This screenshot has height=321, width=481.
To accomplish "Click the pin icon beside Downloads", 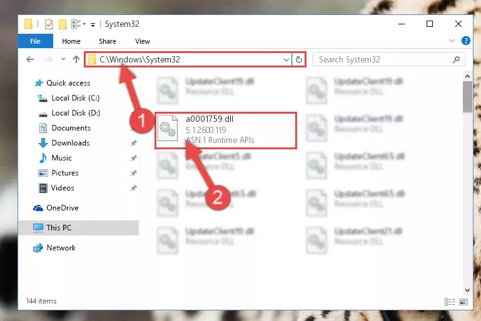I will click(133, 143).
